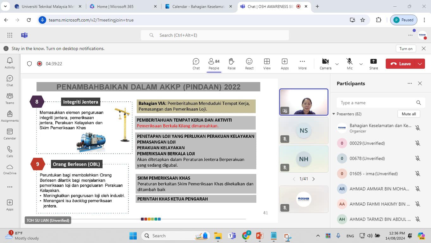
Task: Collapse the Presenters (82) list
Action: [334, 114]
